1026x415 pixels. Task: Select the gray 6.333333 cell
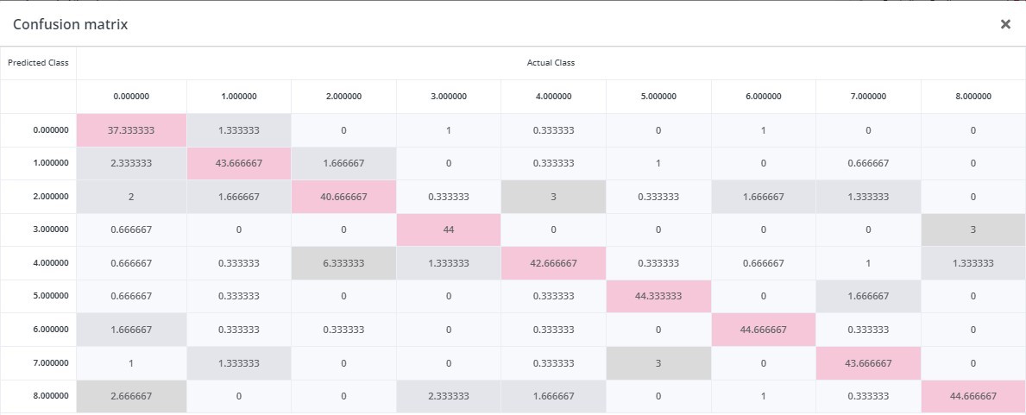click(343, 263)
